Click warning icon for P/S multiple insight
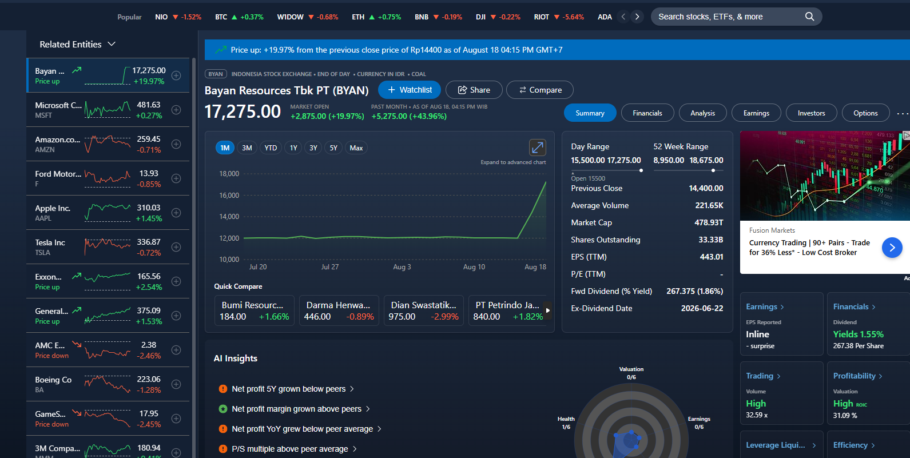910x458 pixels. click(223, 449)
